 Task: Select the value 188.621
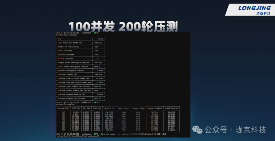[99, 75]
